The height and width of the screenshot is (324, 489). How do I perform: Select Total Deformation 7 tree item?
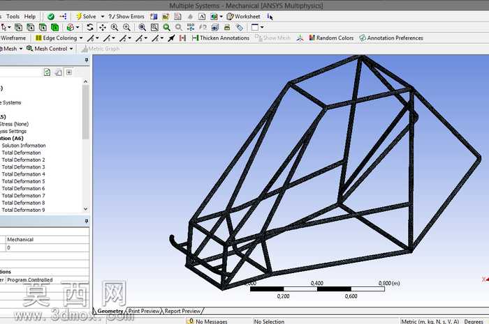23,196
